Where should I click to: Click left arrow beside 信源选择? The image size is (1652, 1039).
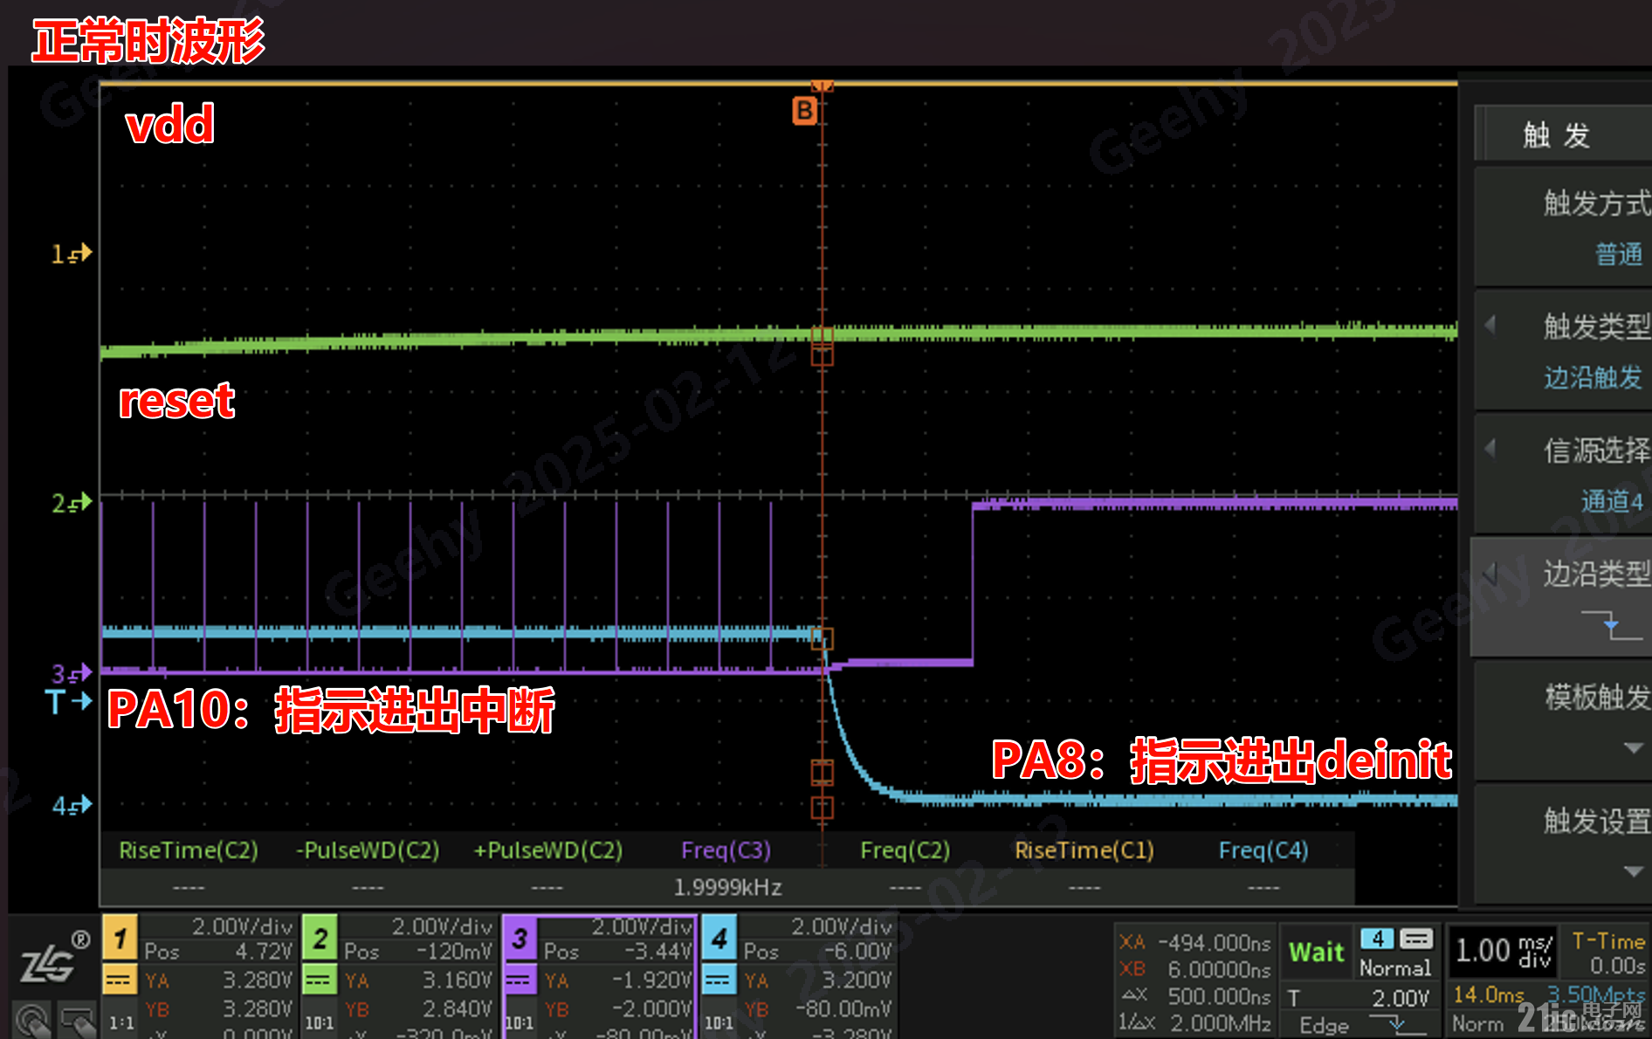1490,449
